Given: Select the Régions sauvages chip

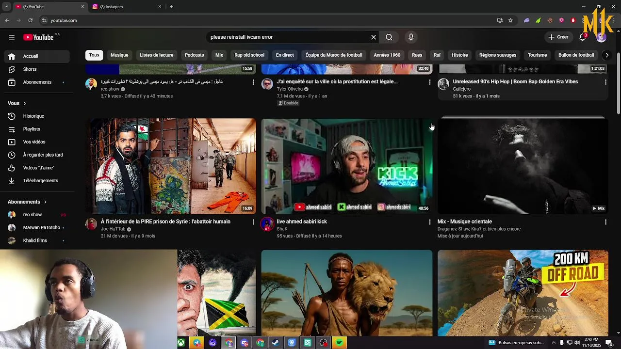Looking at the screenshot, I should pos(498,55).
